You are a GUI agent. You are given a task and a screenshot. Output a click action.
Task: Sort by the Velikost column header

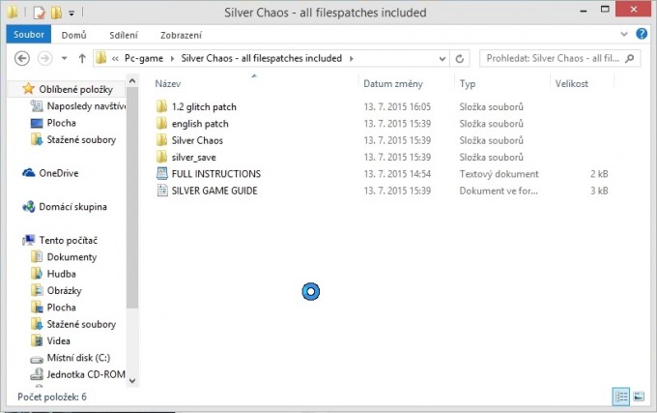click(572, 83)
